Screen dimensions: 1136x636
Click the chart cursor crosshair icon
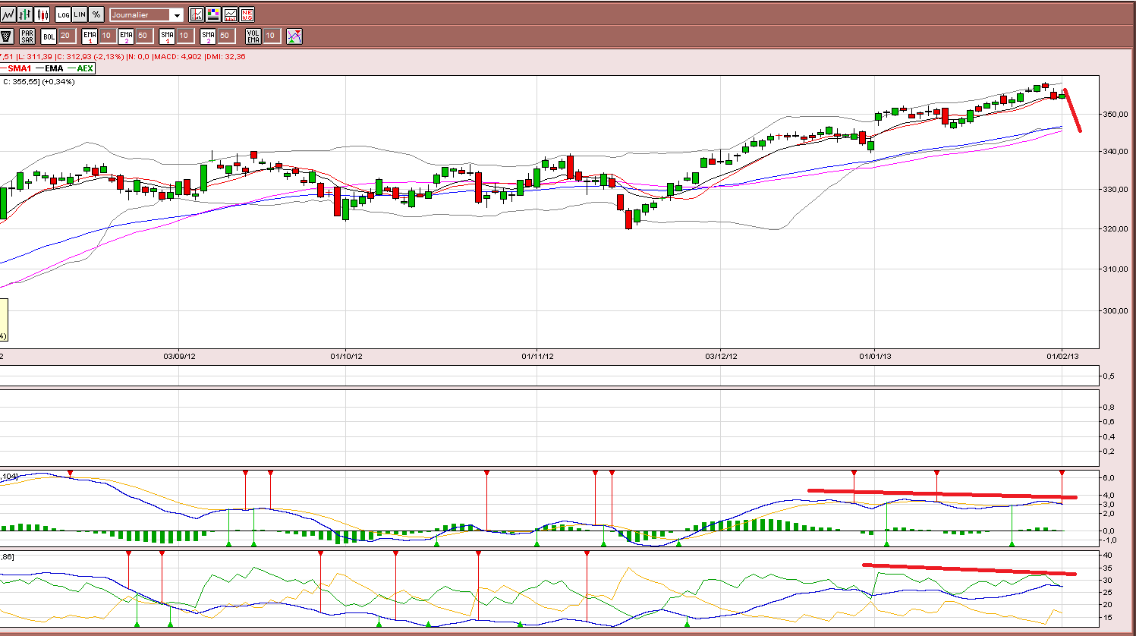click(197, 14)
